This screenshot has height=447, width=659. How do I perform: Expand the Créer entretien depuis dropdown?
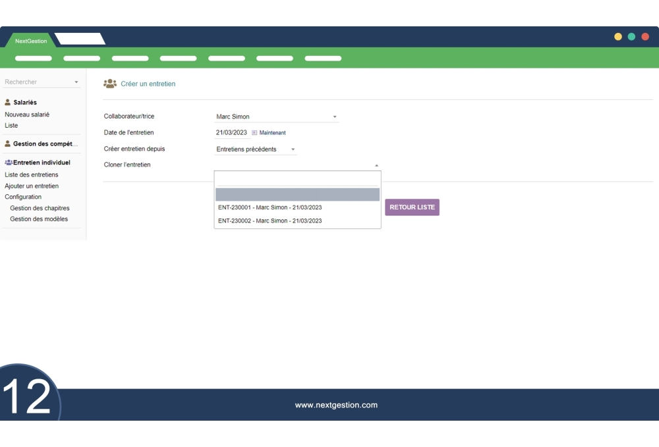pyautogui.click(x=256, y=149)
